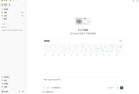This screenshot has width=139, height=94.
Task: Go back with the left arrow
Action: (x=14, y=1)
